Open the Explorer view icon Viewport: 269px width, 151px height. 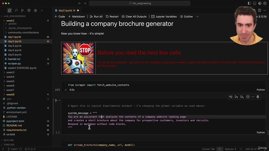click(x=9, y=10)
